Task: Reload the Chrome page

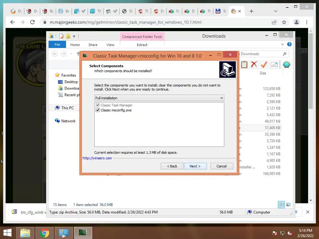Action: tap(32, 22)
